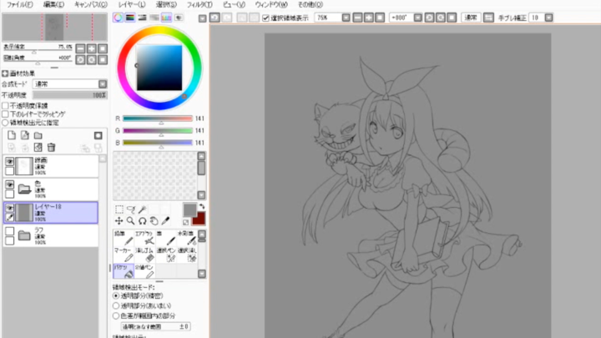Choose the Binary Pen (2値ペン) tool

point(144,271)
